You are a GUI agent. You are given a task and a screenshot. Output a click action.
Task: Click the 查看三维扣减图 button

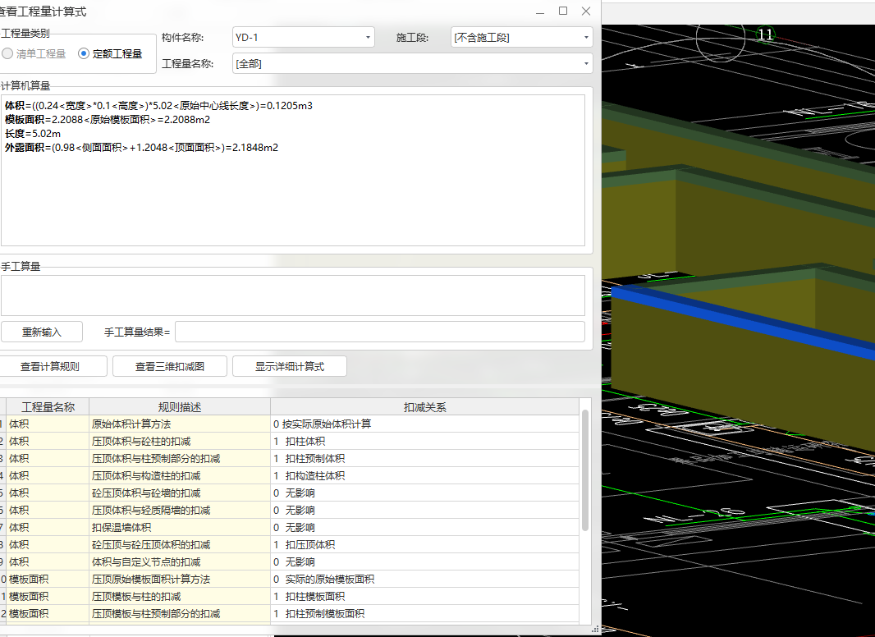point(170,366)
